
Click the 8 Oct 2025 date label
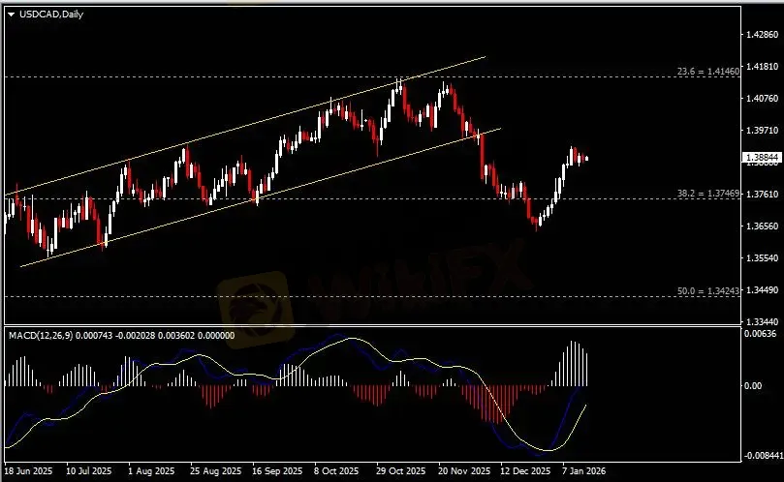coord(336,471)
